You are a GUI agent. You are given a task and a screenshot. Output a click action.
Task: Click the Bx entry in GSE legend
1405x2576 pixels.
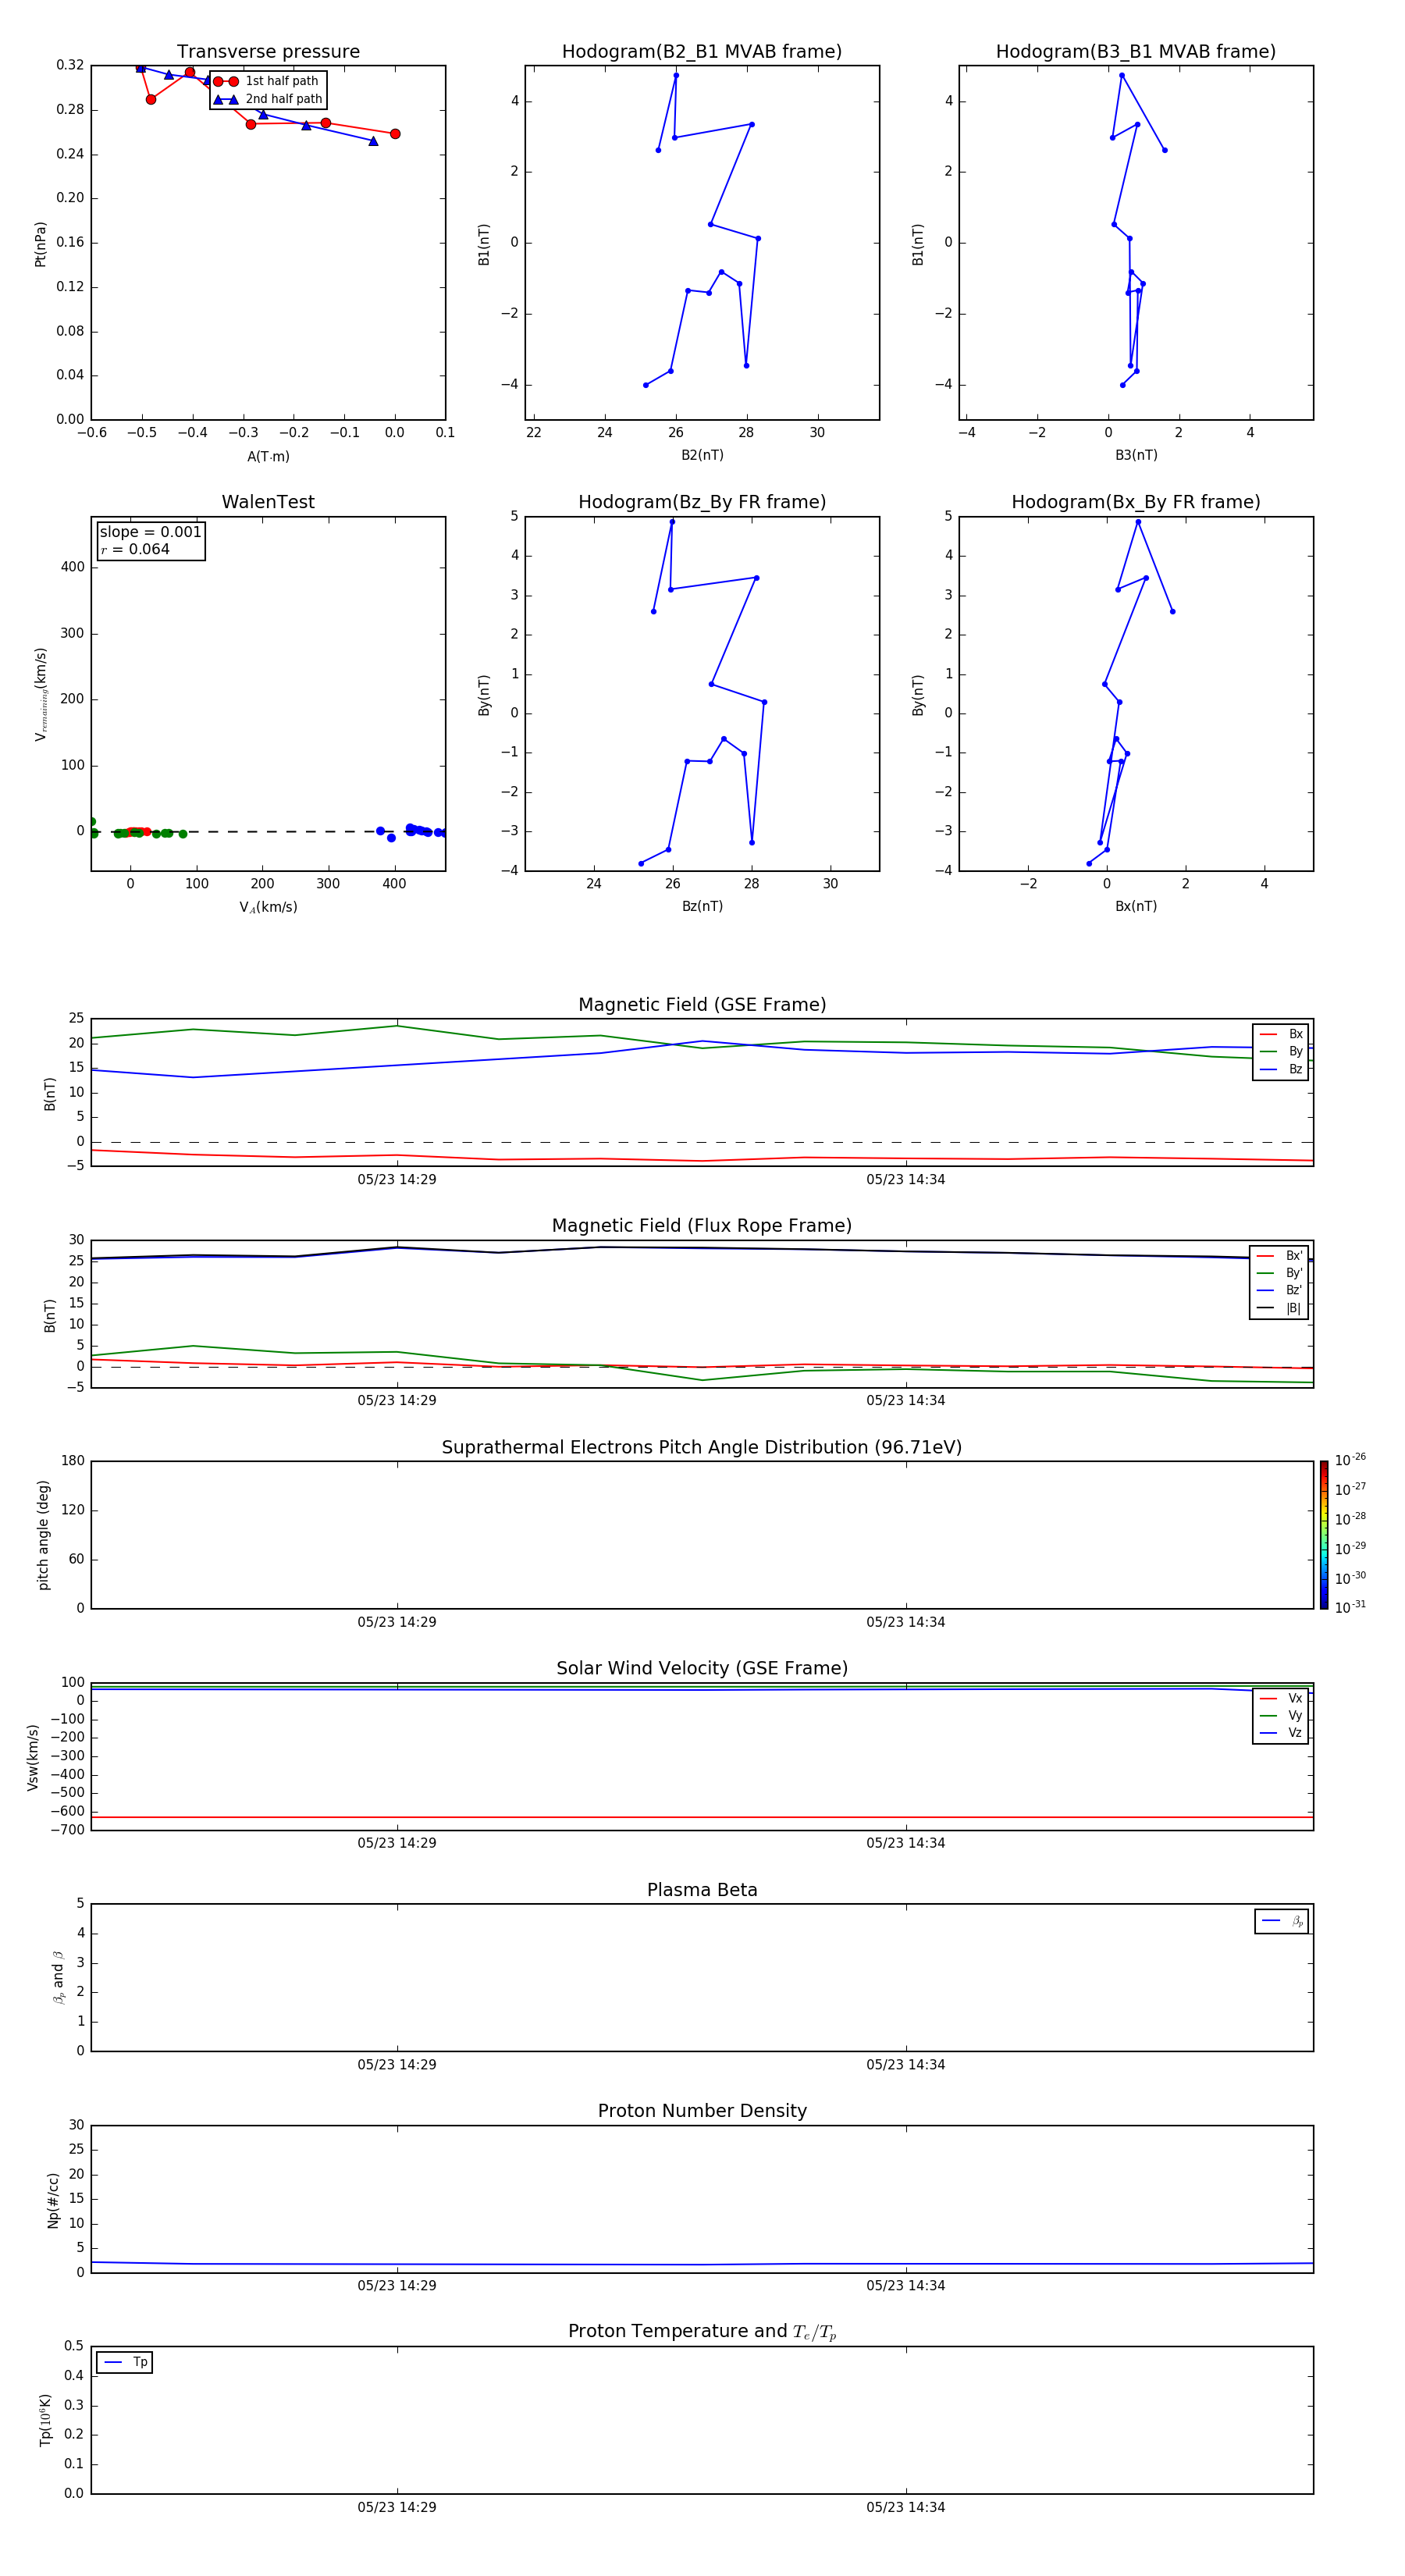click(1281, 1034)
